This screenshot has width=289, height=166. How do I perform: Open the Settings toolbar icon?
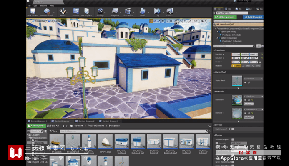coord(100,12)
